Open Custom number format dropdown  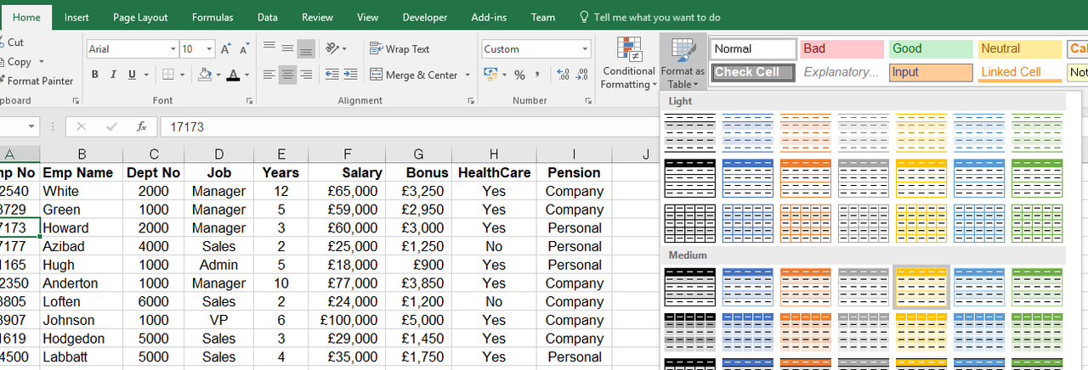click(585, 49)
